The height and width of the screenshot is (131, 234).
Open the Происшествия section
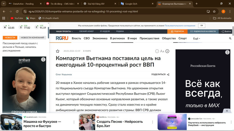[149, 38]
